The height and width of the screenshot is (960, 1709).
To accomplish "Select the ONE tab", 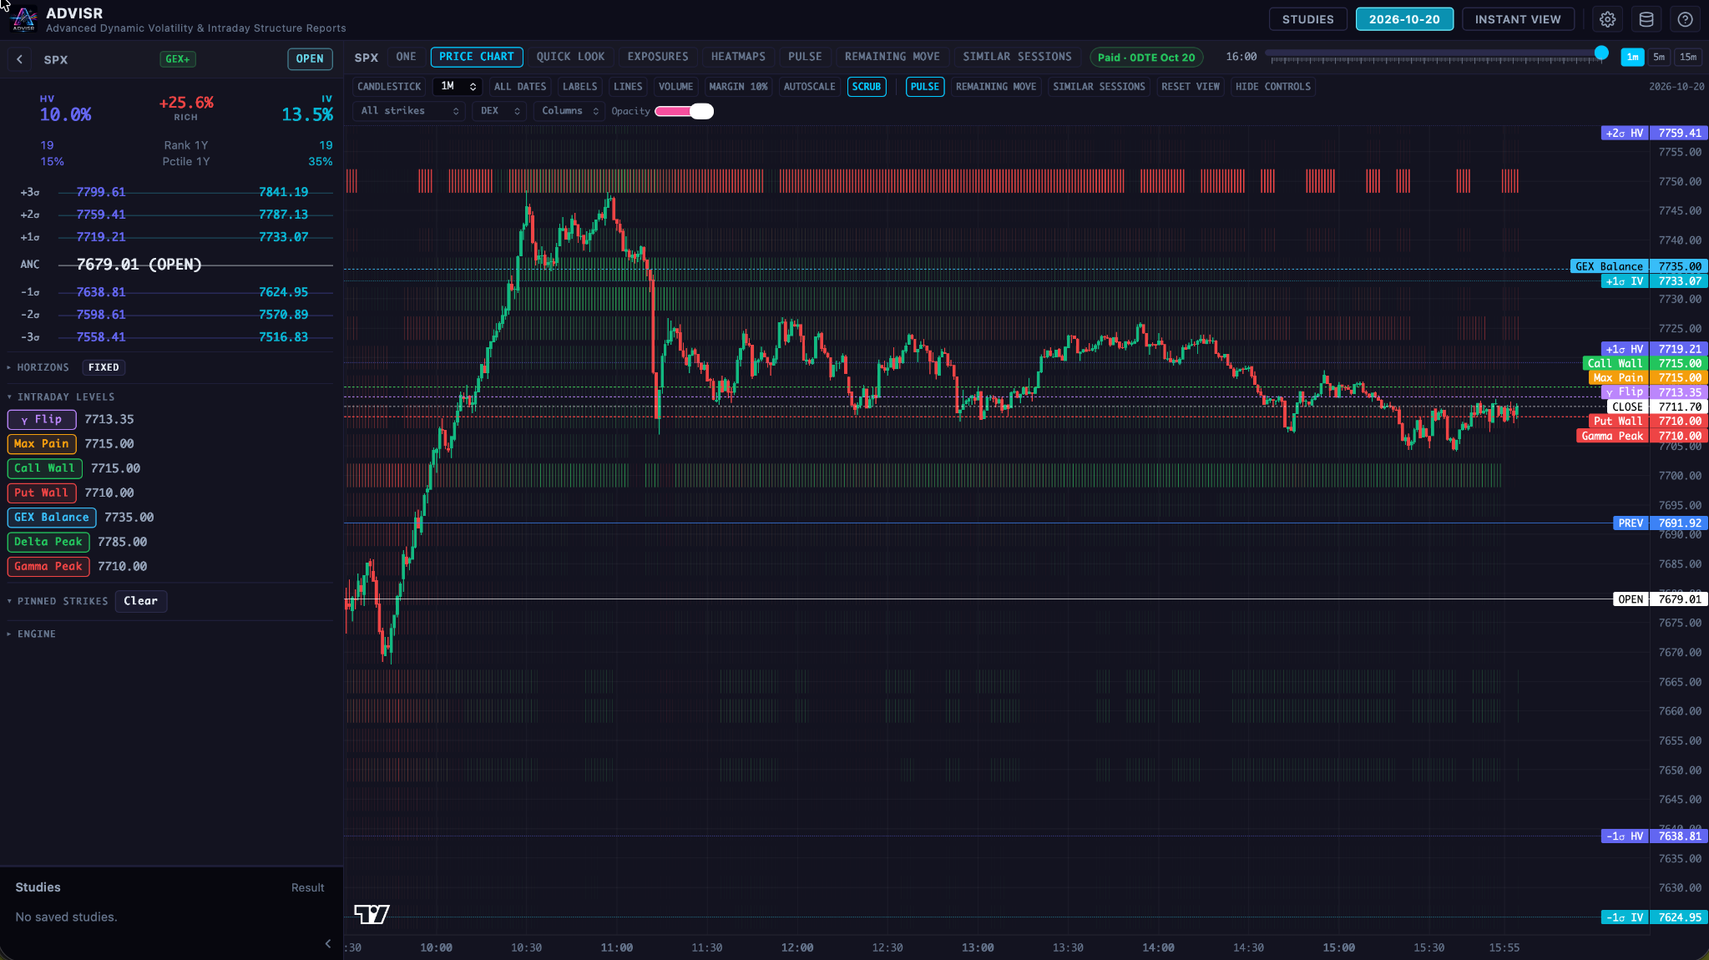I will (407, 57).
